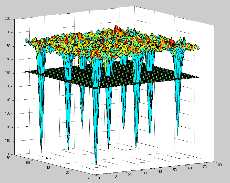The width and height of the screenshot is (230, 183).
Task: Select the 180 vertical axis tick label
Action: pos(7,46)
